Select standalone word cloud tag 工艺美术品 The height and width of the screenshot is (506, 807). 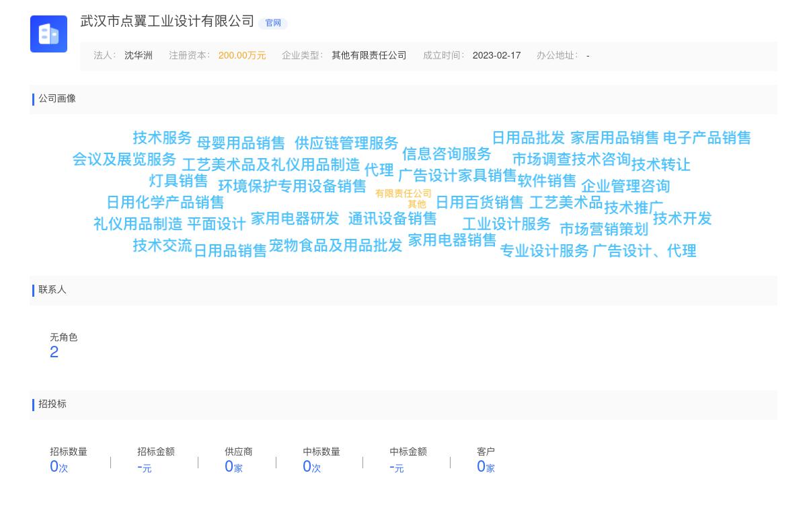566,203
